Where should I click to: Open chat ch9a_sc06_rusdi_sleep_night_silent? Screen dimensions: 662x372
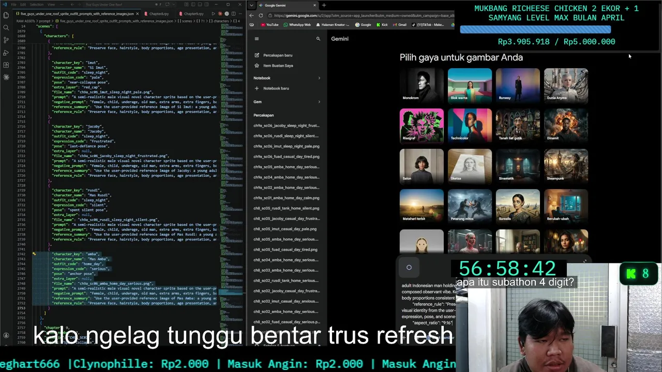pos(287,136)
